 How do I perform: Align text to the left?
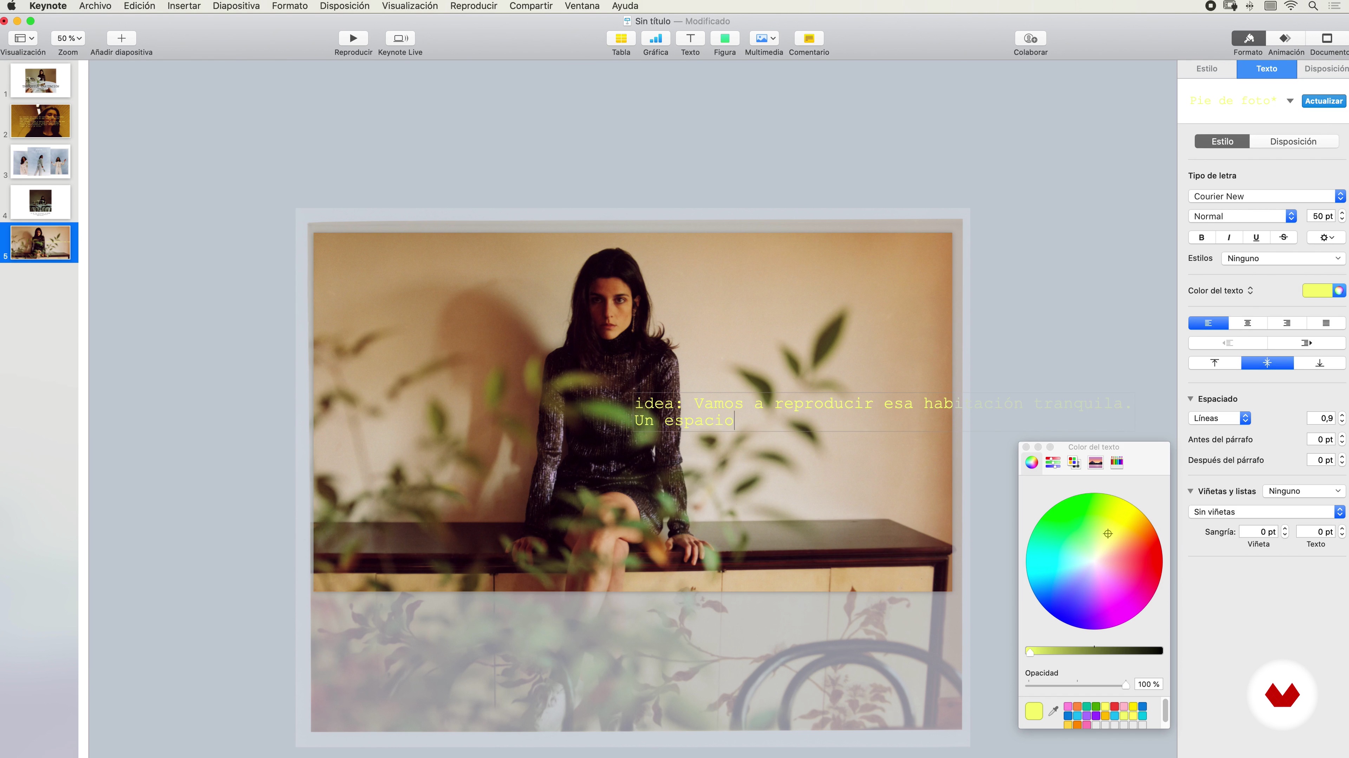(1208, 323)
